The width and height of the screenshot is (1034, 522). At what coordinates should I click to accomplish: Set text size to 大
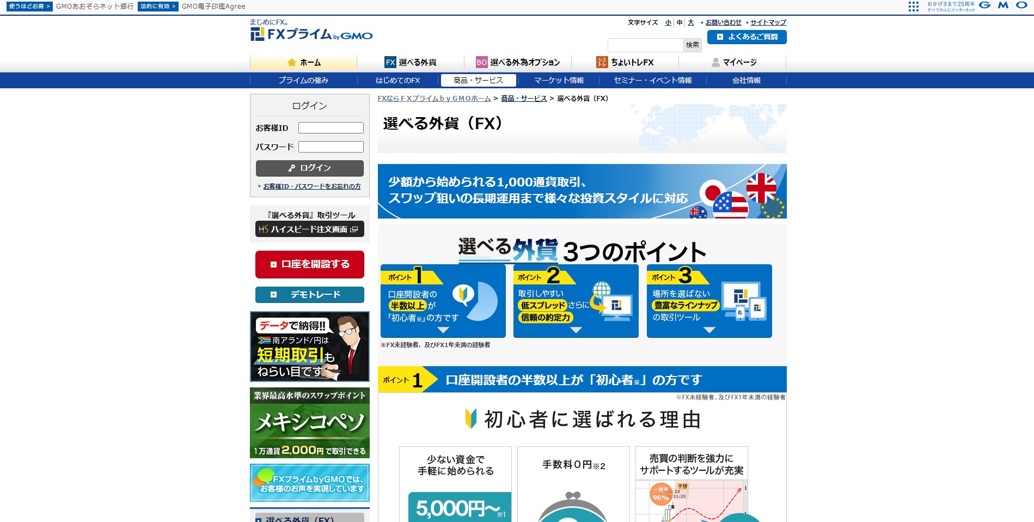coord(691,22)
